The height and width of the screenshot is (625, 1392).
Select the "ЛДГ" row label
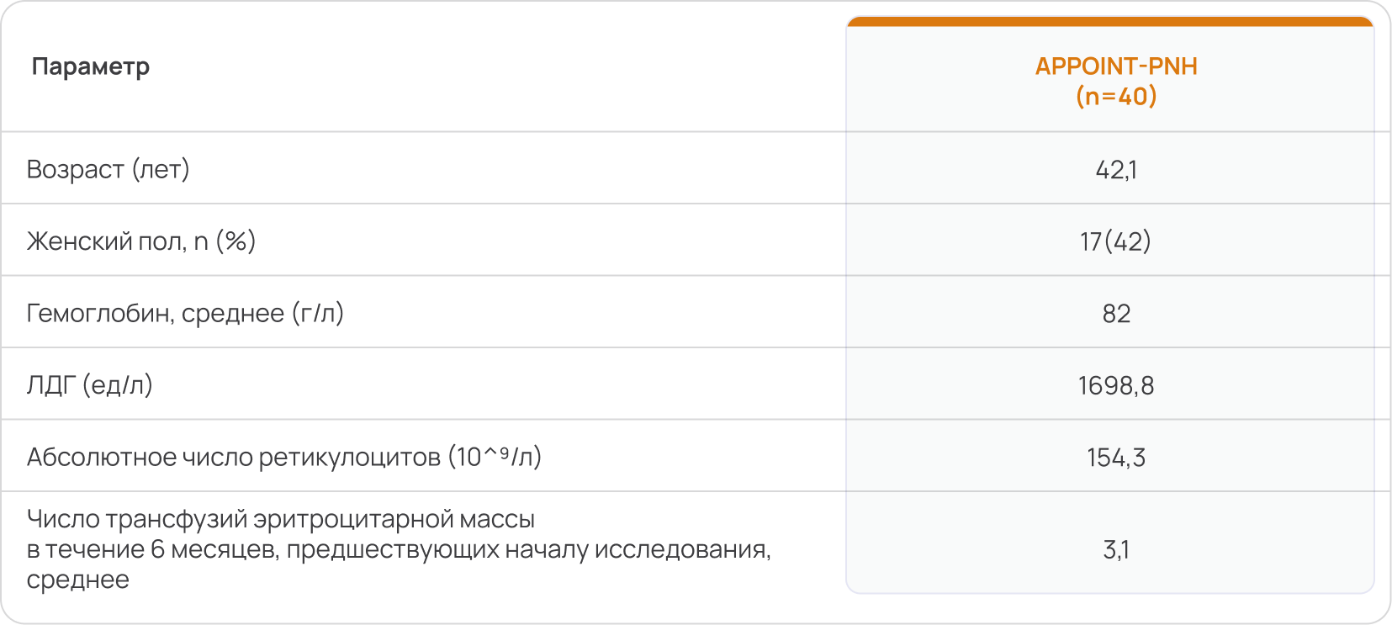[51, 385]
